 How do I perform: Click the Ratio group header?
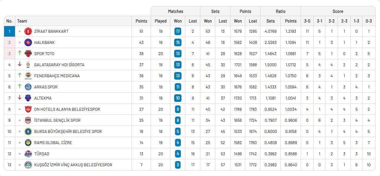coord(280,11)
